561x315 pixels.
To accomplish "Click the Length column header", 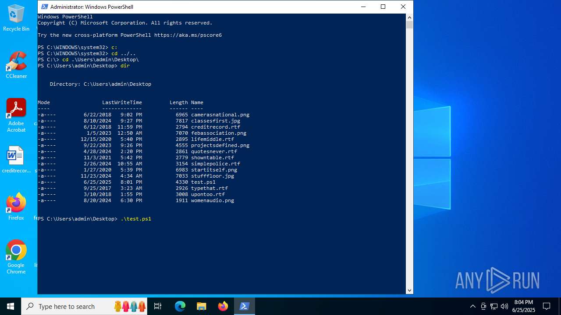I will pyautogui.click(x=179, y=102).
